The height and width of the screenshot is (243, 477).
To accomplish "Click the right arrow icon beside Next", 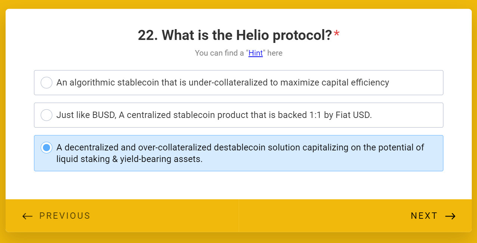I will click(450, 216).
